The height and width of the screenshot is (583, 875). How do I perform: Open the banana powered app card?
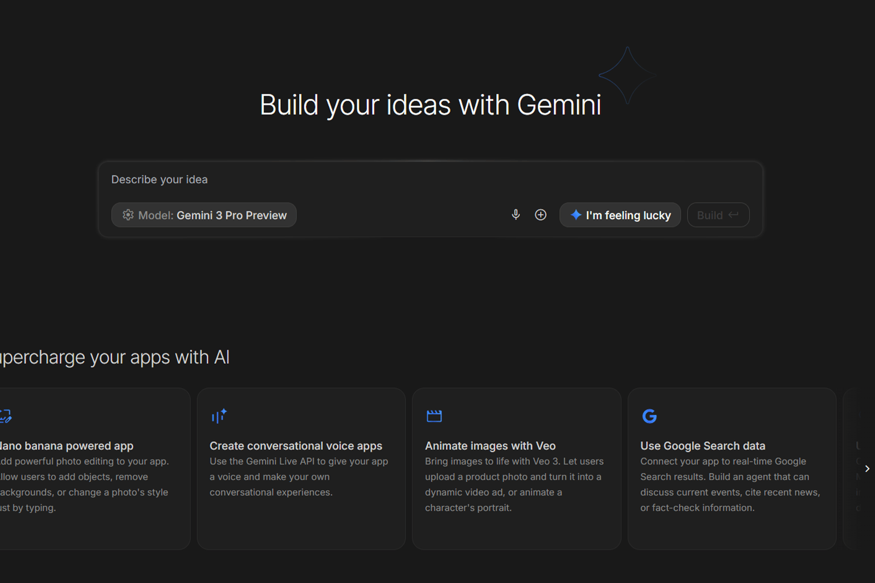95,469
